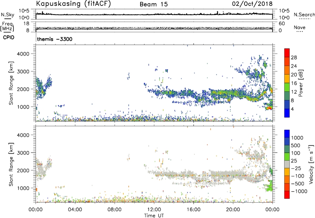Click 'Slant Range [km]' label of velocity panel

tap(11, 164)
